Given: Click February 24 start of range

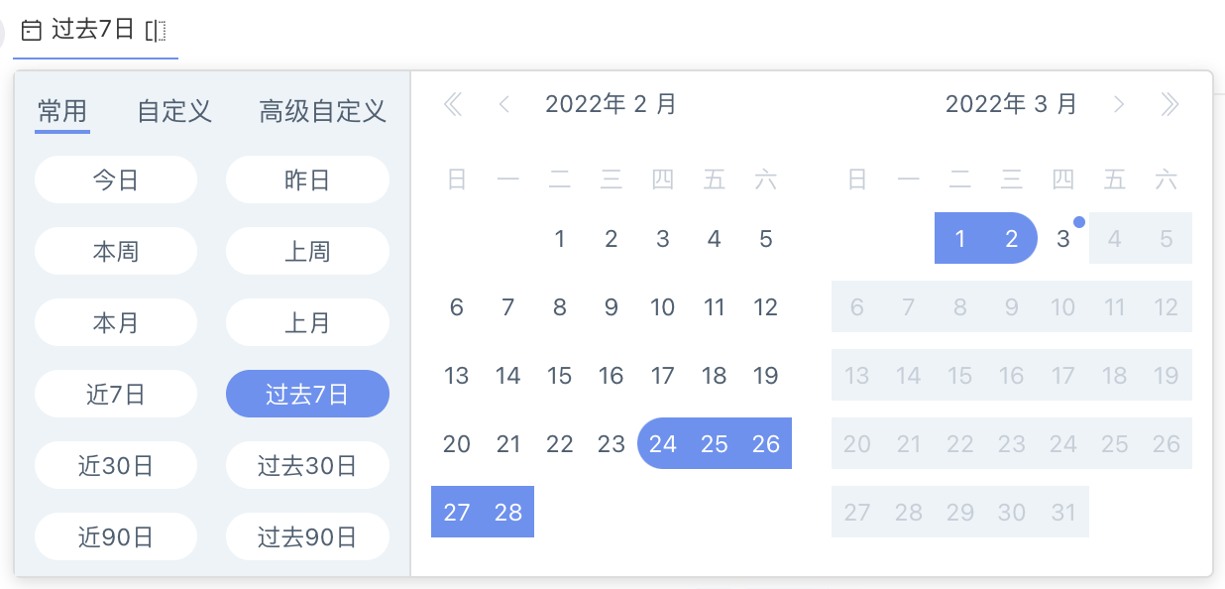Looking at the screenshot, I should [x=663, y=443].
